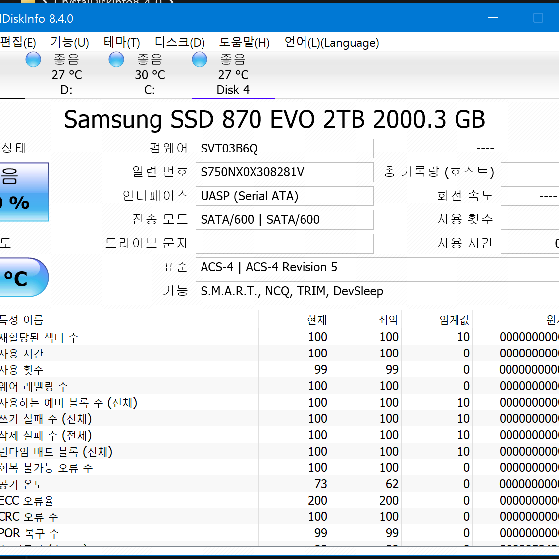Select the Disk 4 tab
The width and height of the screenshot is (559, 559).
tap(233, 74)
